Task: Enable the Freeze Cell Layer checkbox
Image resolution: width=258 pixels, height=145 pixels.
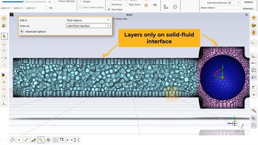Action: pos(56,1)
